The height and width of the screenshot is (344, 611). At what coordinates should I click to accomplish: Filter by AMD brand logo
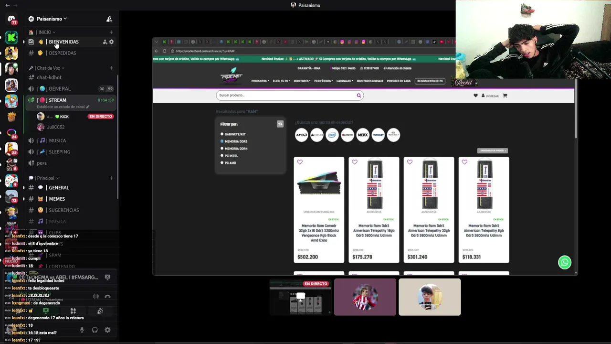(x=301, y=135)
